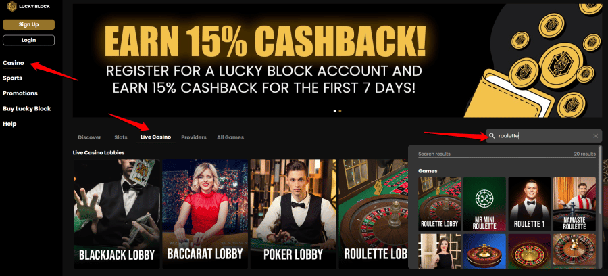
Task: Open the Roulette 1 game result
Action: coord(529,204)
